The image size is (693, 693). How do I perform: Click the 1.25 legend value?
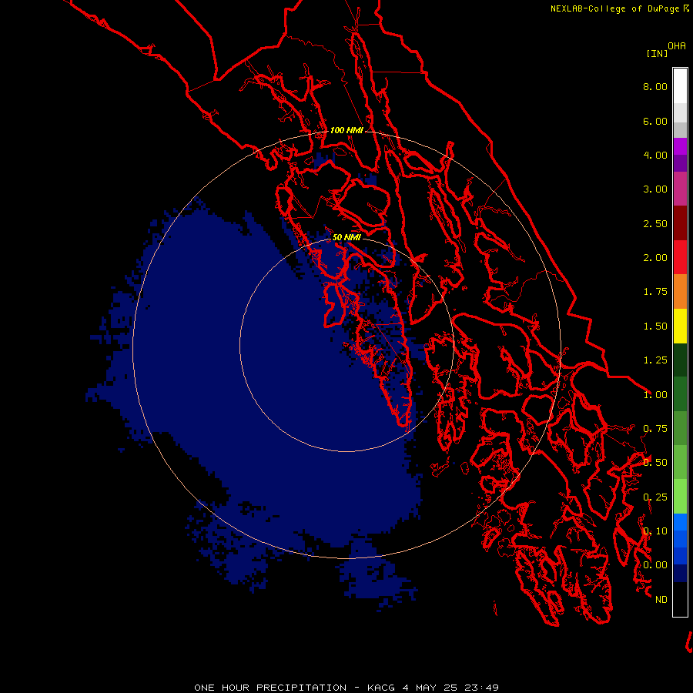(x=655, y=360)
